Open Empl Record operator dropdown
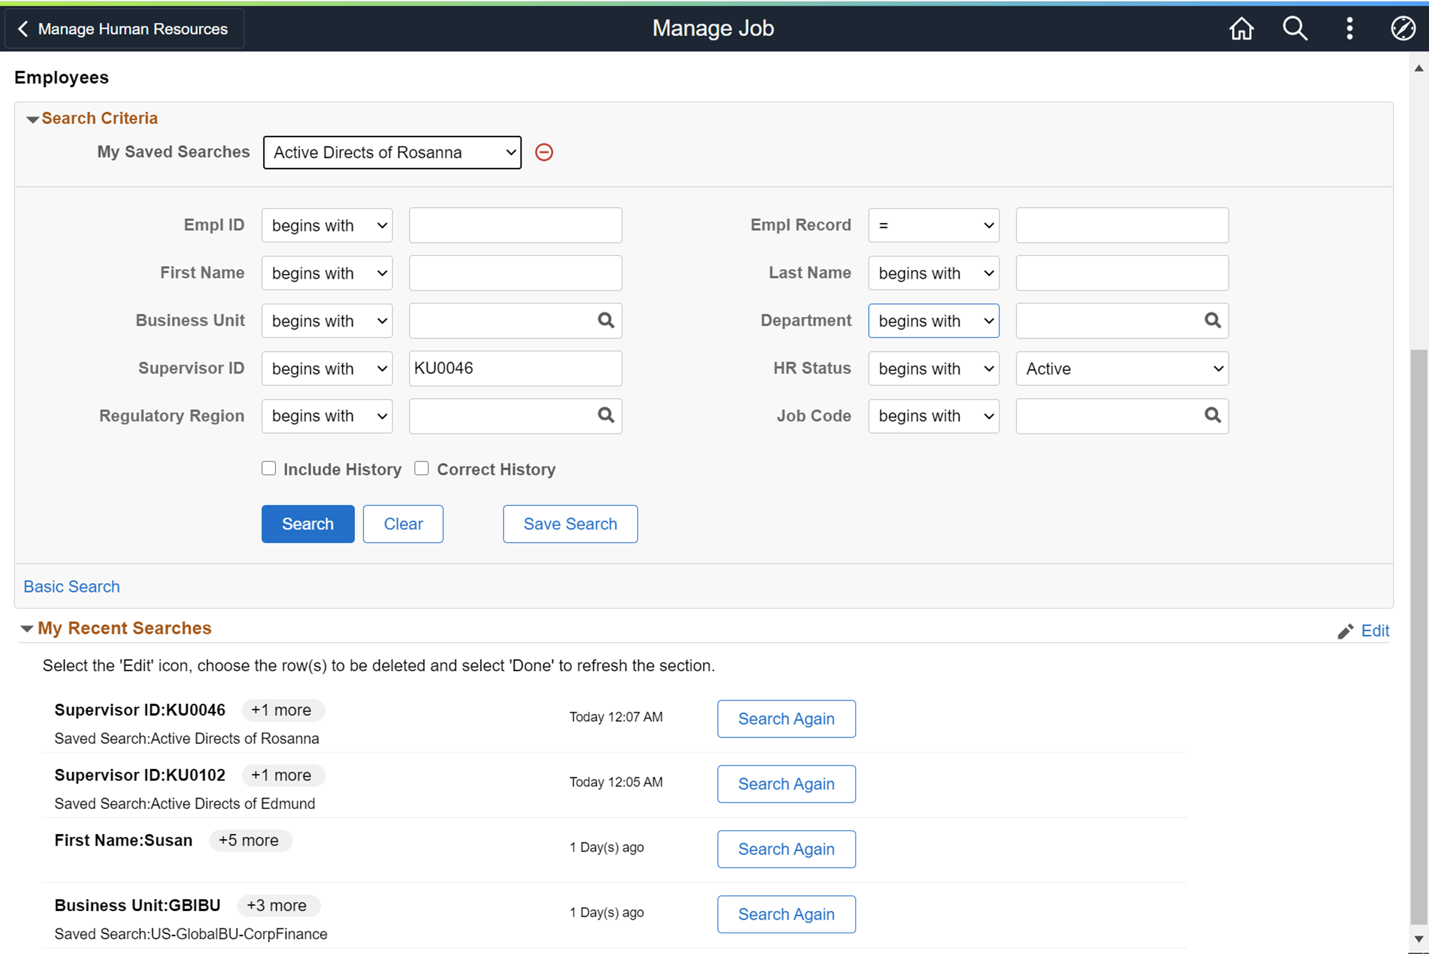 (x=933, y=225)
